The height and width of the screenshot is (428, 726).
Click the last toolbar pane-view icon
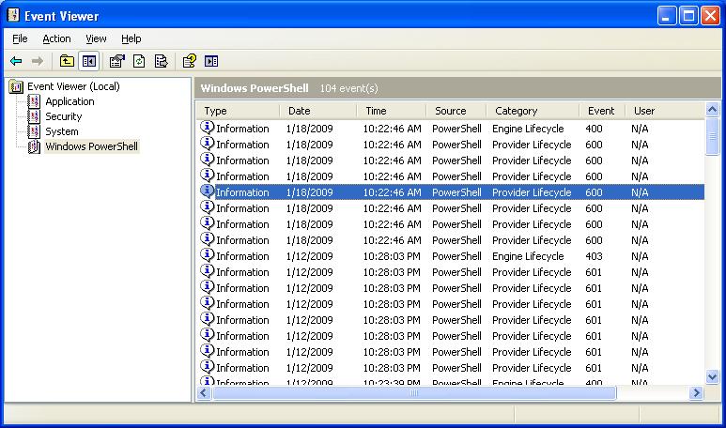coord(211,61)
